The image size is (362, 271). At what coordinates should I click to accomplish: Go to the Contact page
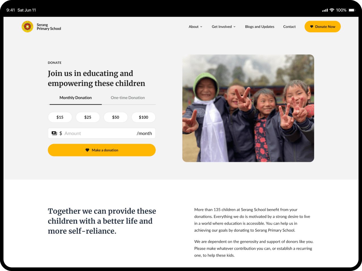pos(289,27)
